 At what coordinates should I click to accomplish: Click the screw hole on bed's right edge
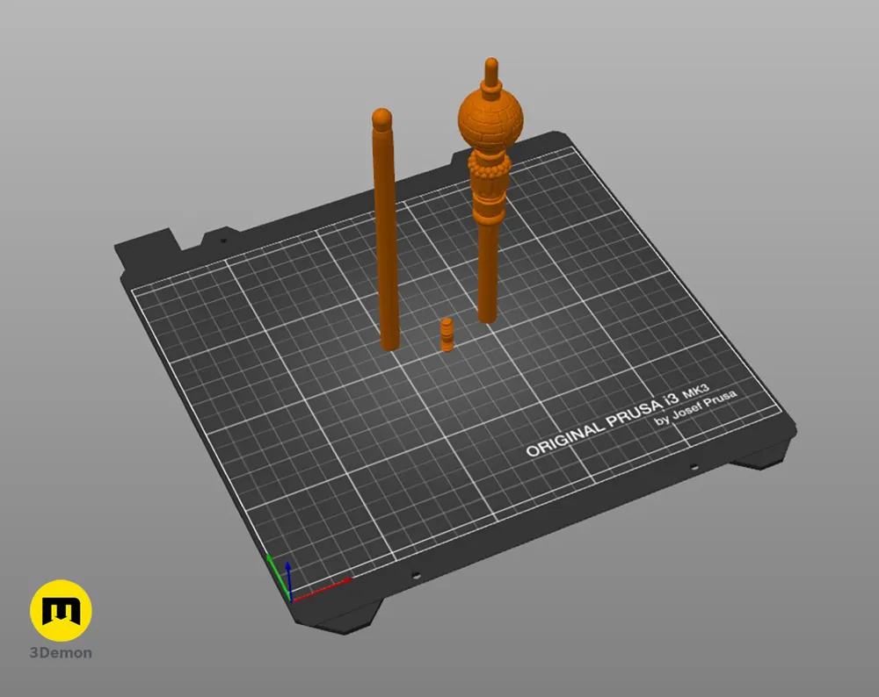[694, 467]
